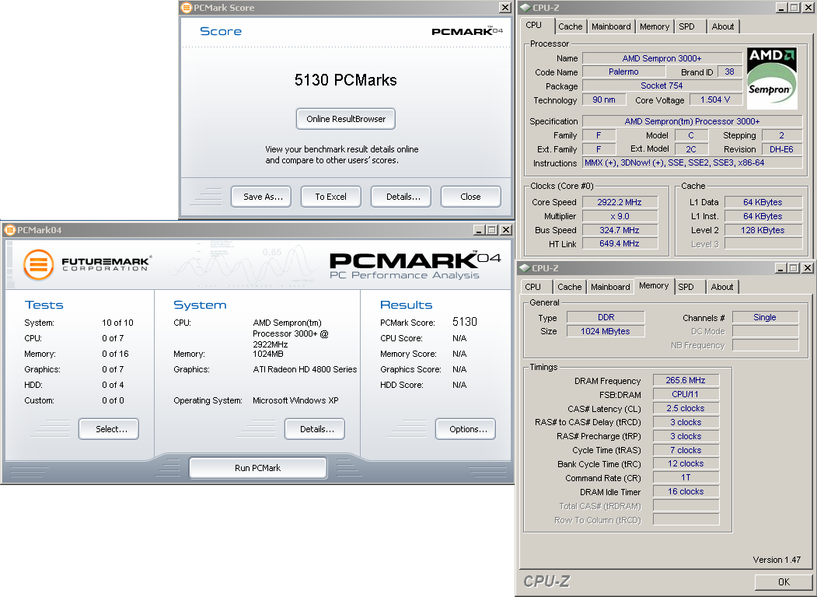The image size is (817, 597).
Task: Click the PCMark04 window title bar icon
Action: [x=9, y=230]
